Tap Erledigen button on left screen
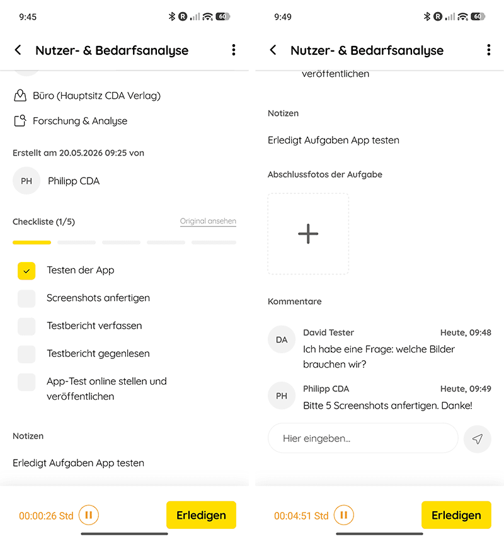Viewport: 504px width, 539px height. [x=201, y=515]
